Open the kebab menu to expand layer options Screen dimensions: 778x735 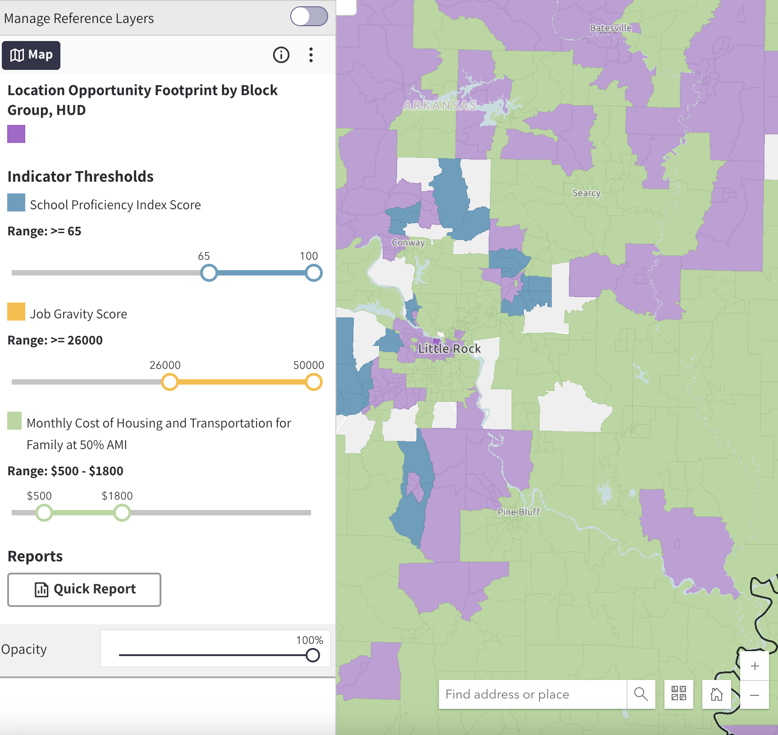click(311, 55)
